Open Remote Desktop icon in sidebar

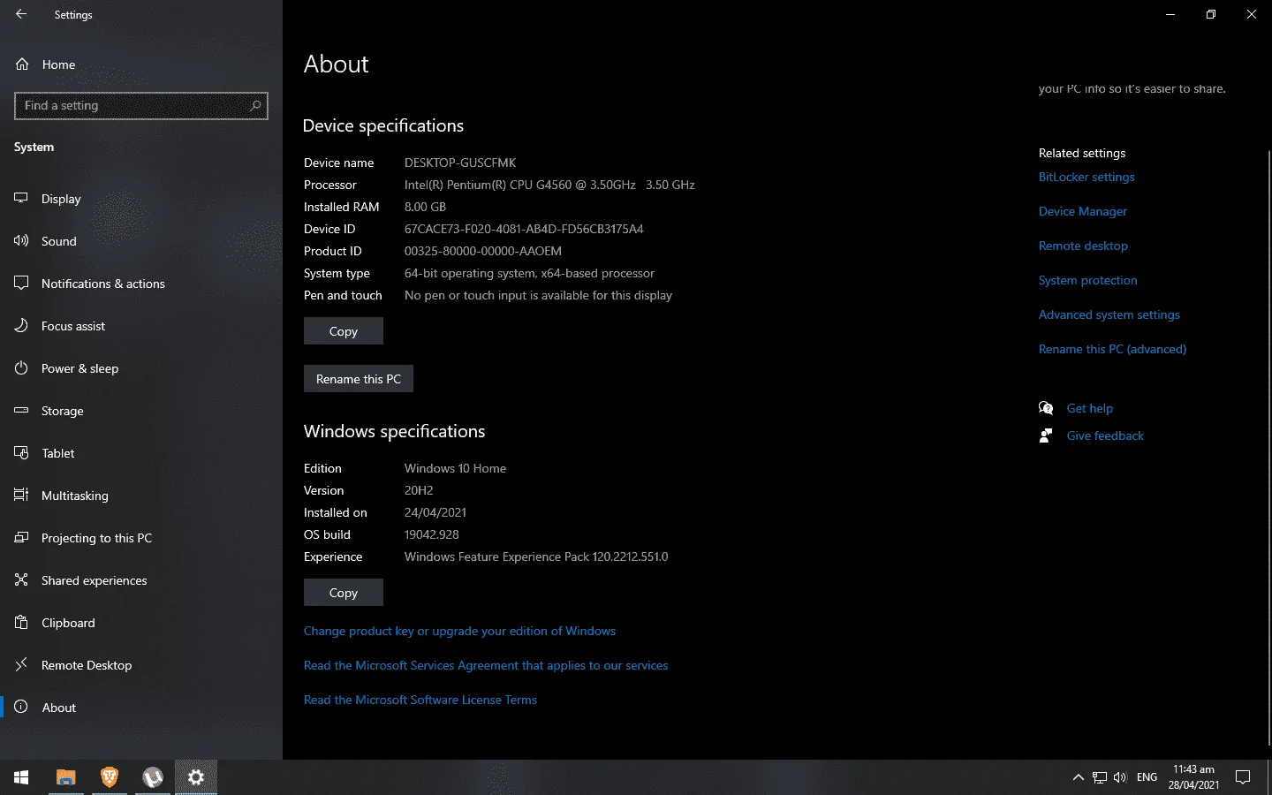pyautogui.click(x=21, y=665)
